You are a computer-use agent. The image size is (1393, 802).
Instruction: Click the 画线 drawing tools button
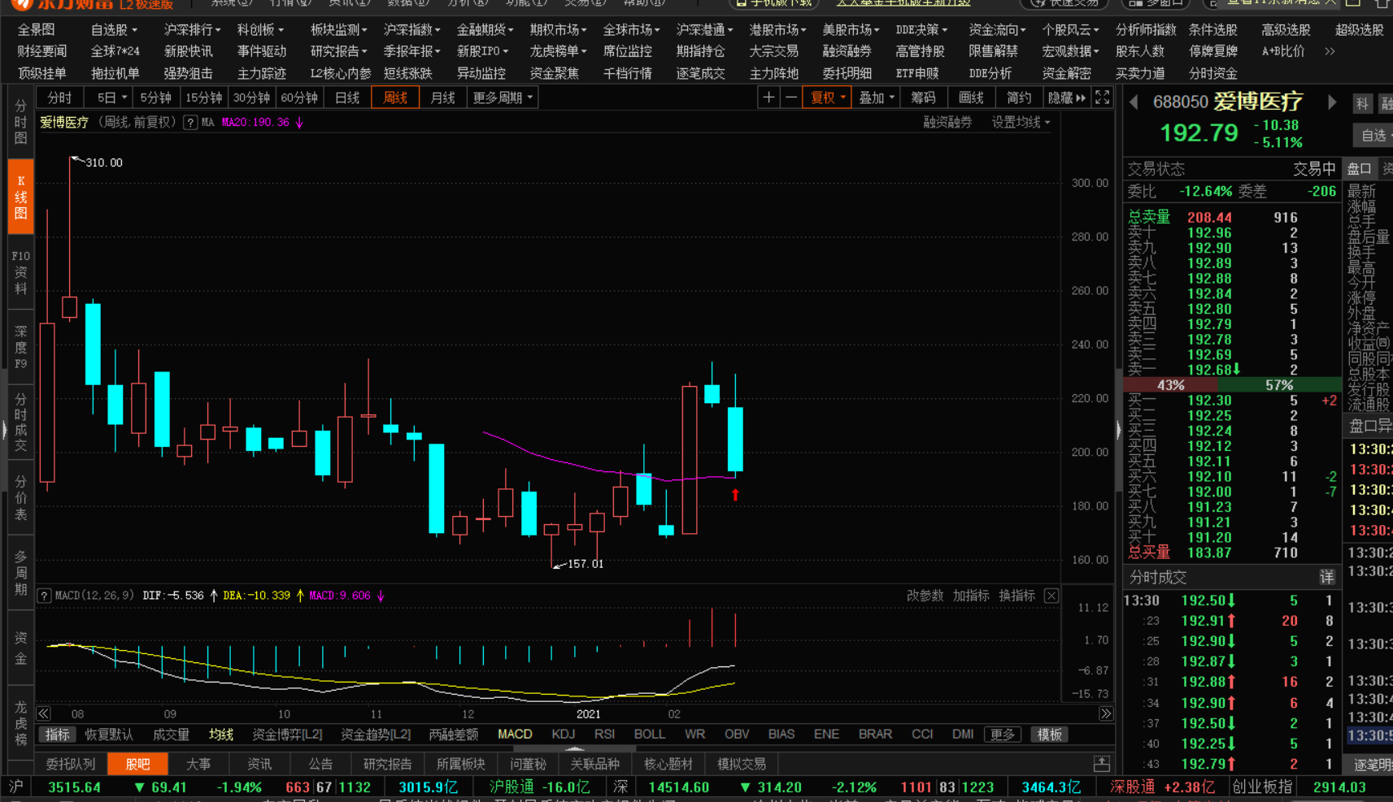[x=971, y=98]
